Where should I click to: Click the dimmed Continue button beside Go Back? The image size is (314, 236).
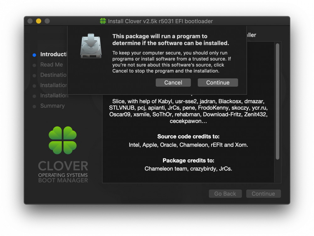263,194
